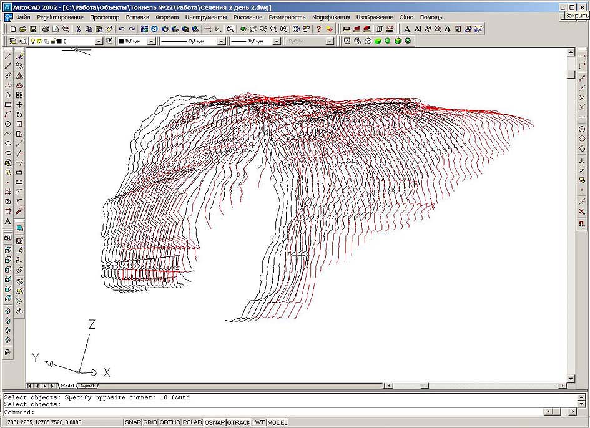Open the Формат menu
Viewport: 590px width, 428px height.
167,17
